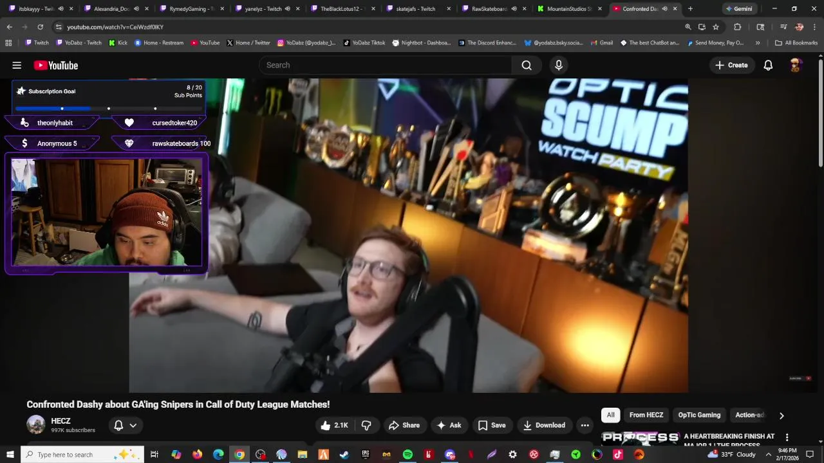The image size is (824, 463).
Task: Dislike the video with thumbs down
Action: 366,425
